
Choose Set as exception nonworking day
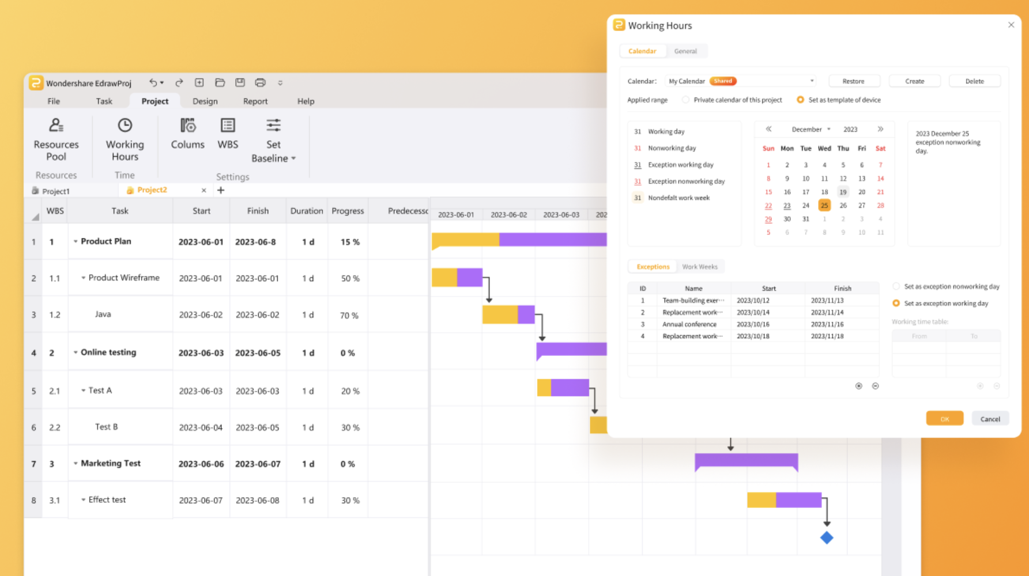[x=896, y=286]
